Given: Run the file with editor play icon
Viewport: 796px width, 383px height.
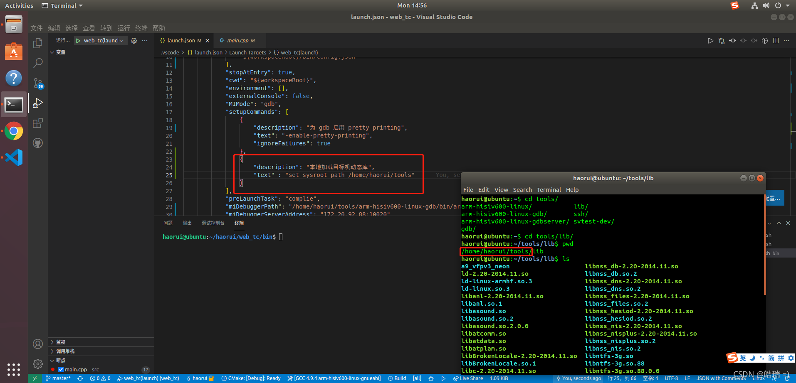Looking at the screenshot, I should (710, 41).
